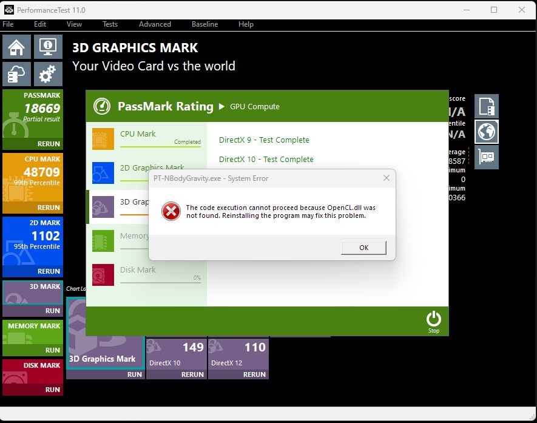Click the 'DirectX 9 - Test Complete' text

[x=264, y=140]
